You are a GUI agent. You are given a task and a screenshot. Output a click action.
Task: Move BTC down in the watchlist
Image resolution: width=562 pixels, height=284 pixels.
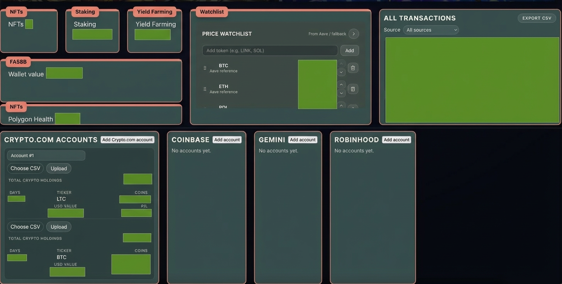coord(341,72)
